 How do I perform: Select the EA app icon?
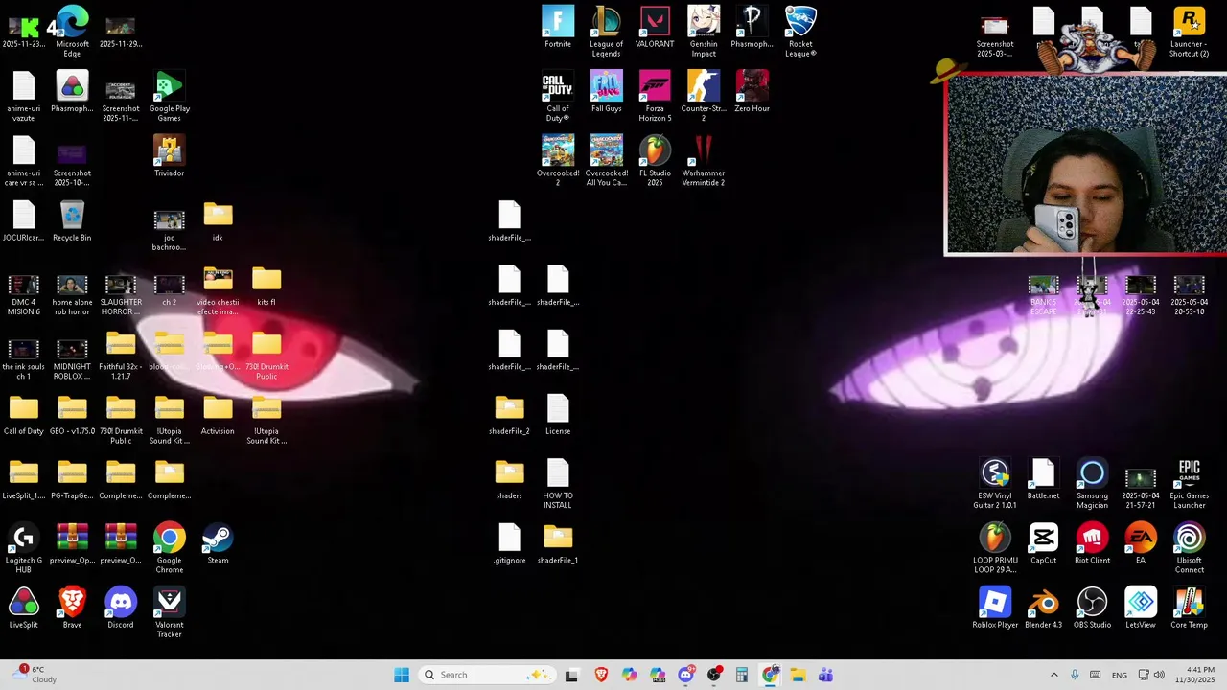[1141, 543]
